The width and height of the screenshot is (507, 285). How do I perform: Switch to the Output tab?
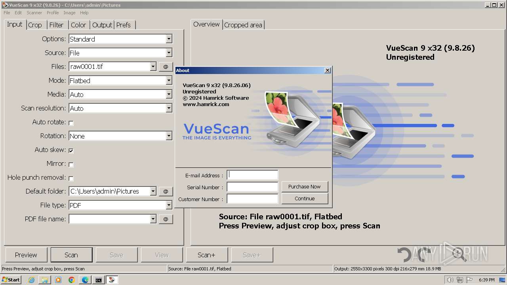102,25
